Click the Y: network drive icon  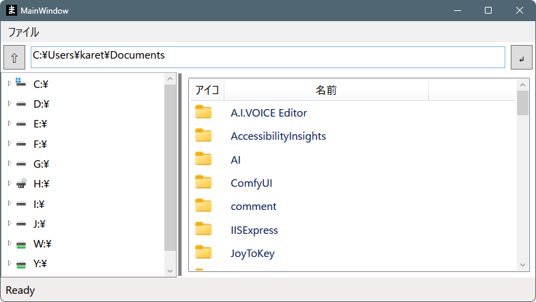click(21, 264)
